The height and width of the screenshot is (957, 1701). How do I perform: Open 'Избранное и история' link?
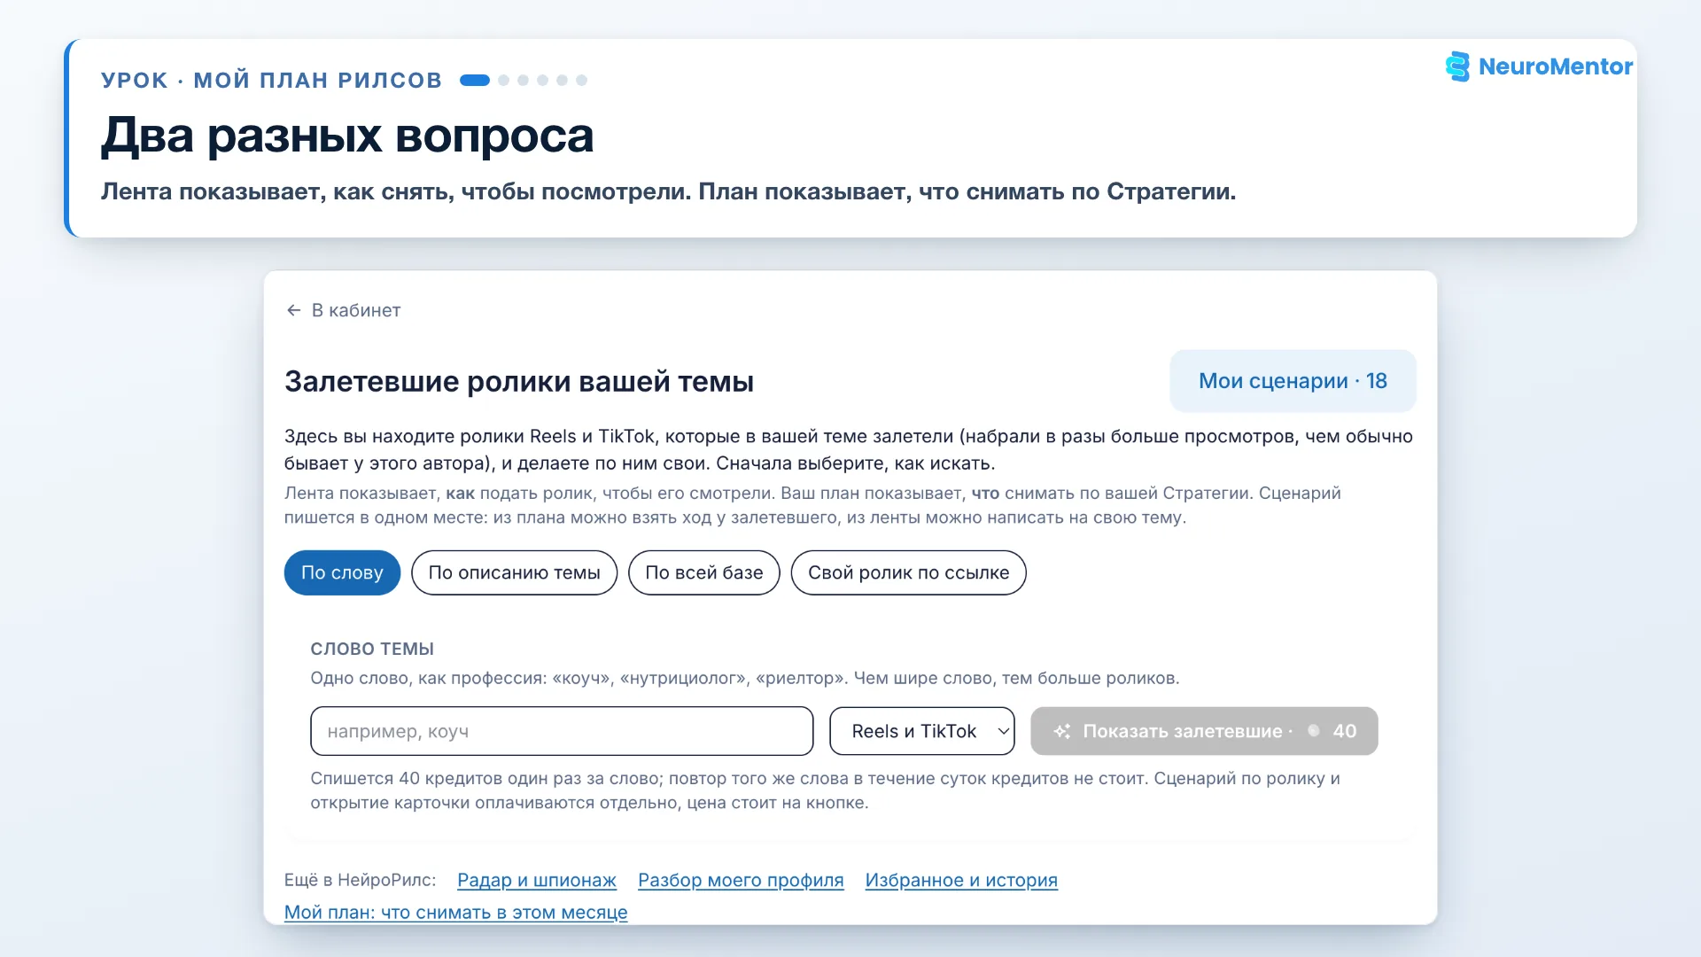tap(961, 880)
